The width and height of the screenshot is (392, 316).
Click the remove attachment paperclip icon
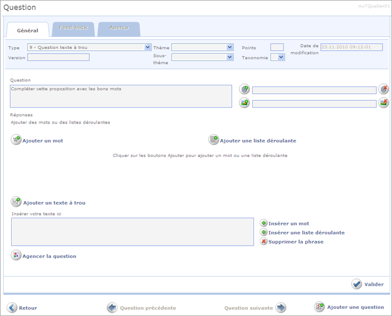383,89
